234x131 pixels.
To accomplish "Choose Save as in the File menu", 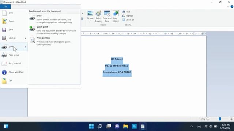I will pos(12,38).
